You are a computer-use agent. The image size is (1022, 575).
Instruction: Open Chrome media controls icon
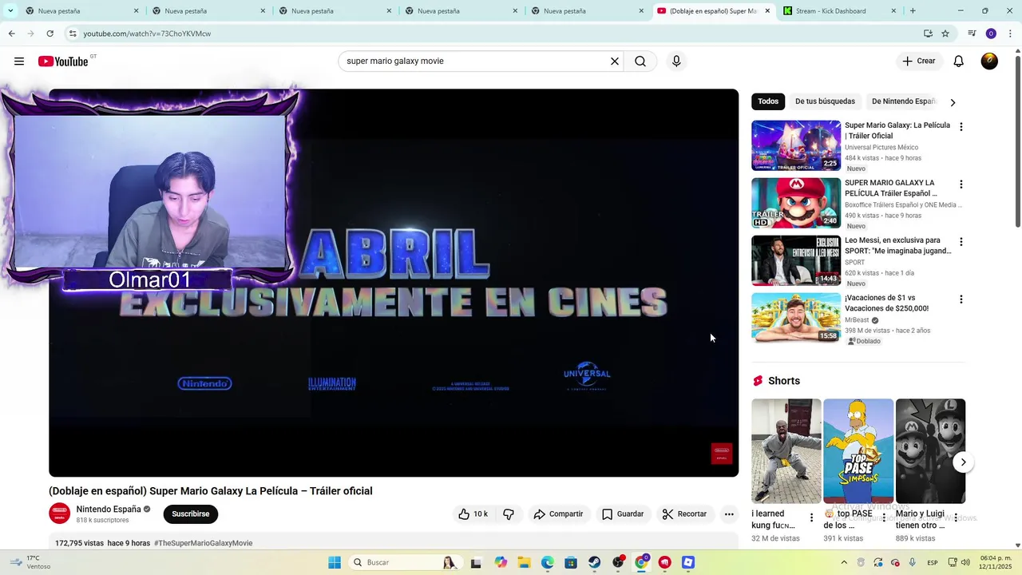click(972, 34)
